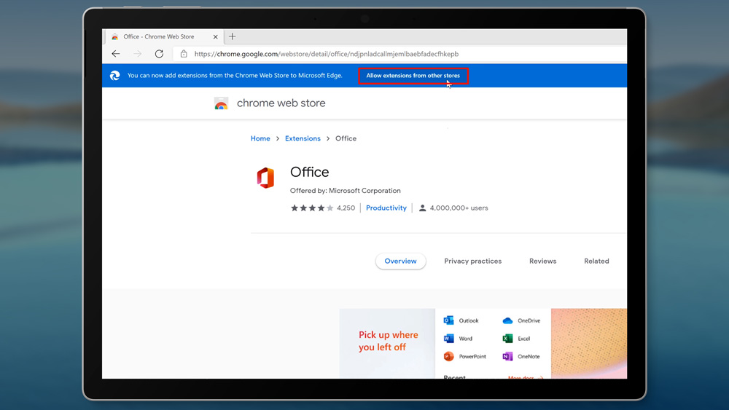Image resolution: width=729 pixels, height=410 pixels.
Task: Click the padlock site info icon
Action: click(x=184, y=54)
